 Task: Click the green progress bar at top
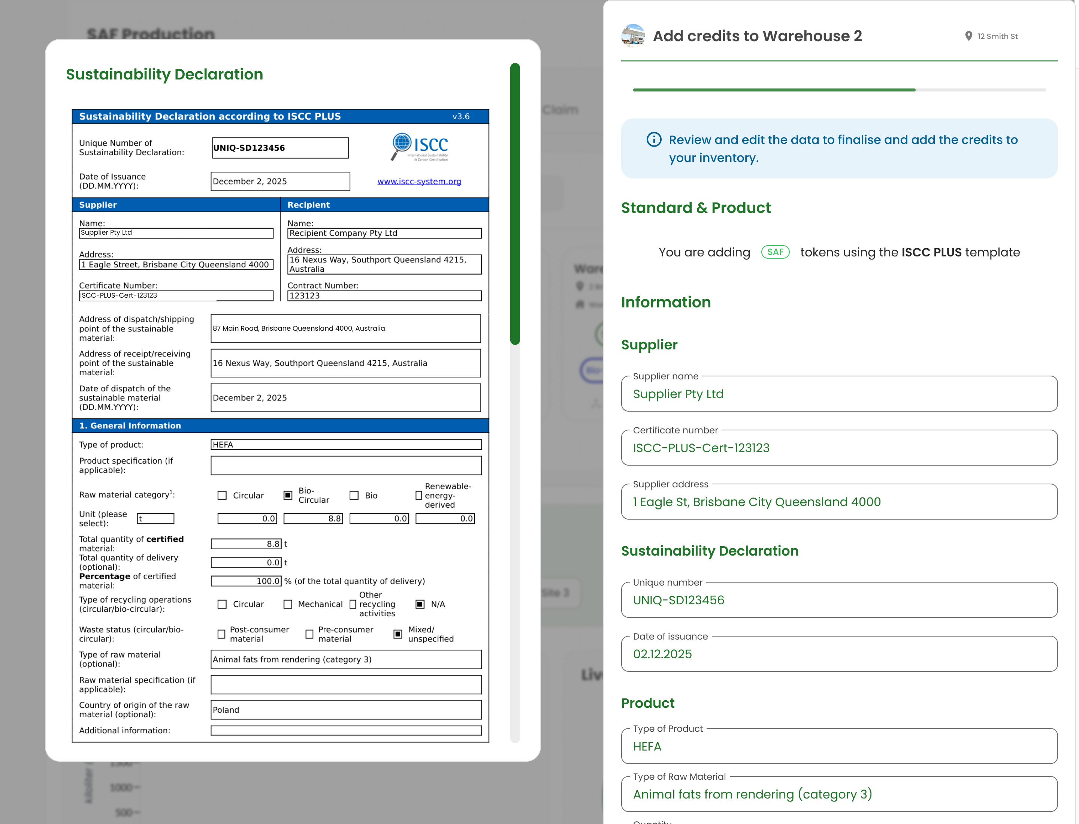point(774,90)
